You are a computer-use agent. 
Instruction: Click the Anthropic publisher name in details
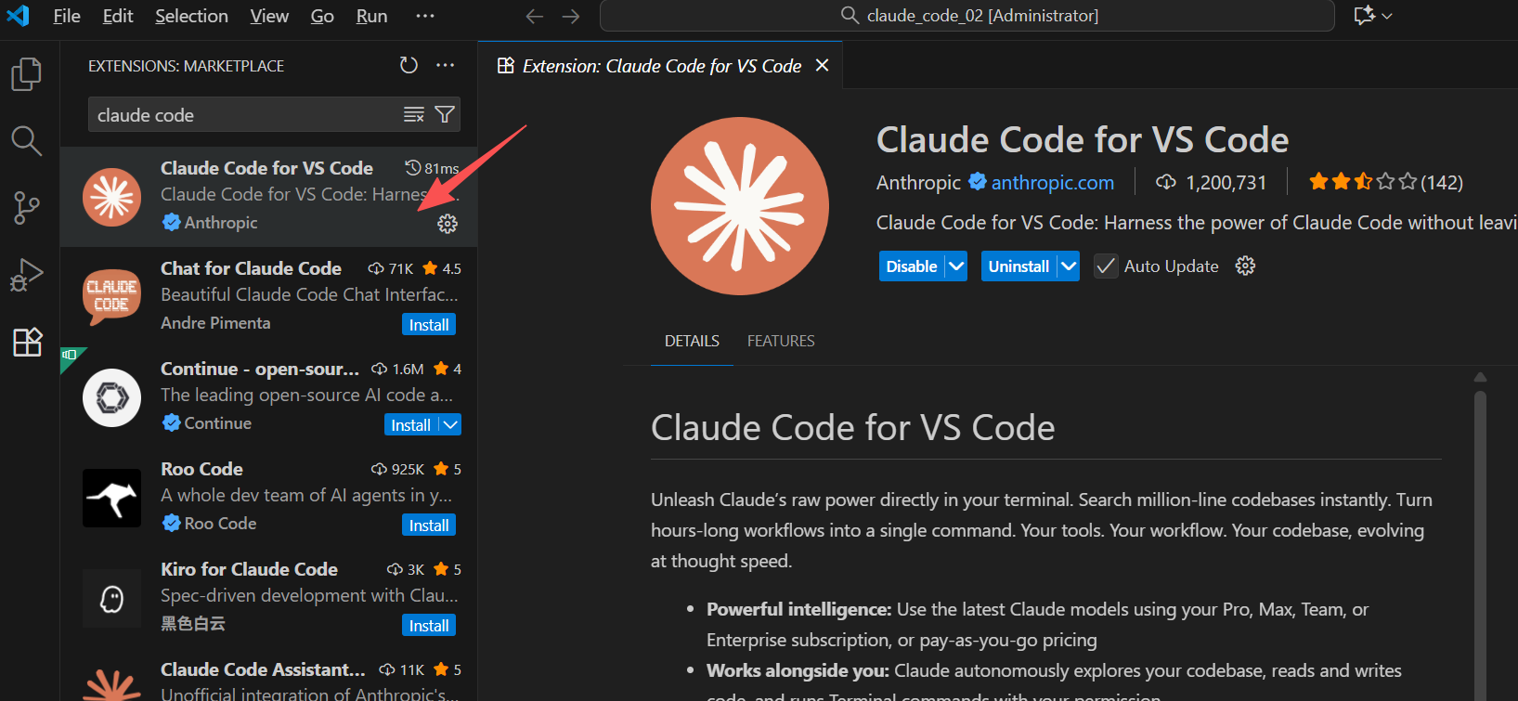pos(918,182)
